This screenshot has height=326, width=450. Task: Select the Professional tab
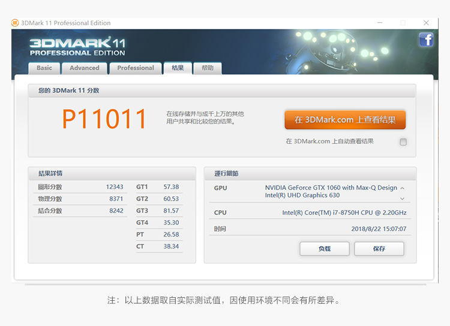pyautogui.click(x=136, y=68)
